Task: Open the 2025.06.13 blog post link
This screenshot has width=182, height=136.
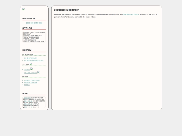Action: point(27,98)
